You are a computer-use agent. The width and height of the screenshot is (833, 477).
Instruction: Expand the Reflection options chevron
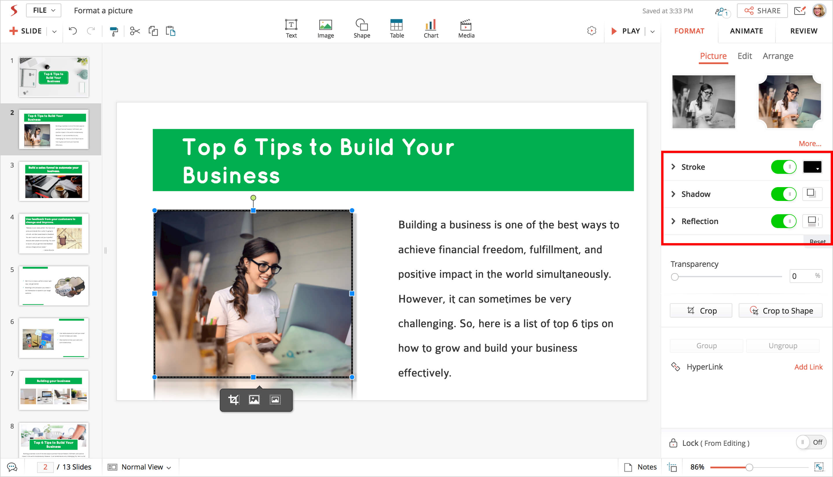pyautogui.click(x=673, y=221)
